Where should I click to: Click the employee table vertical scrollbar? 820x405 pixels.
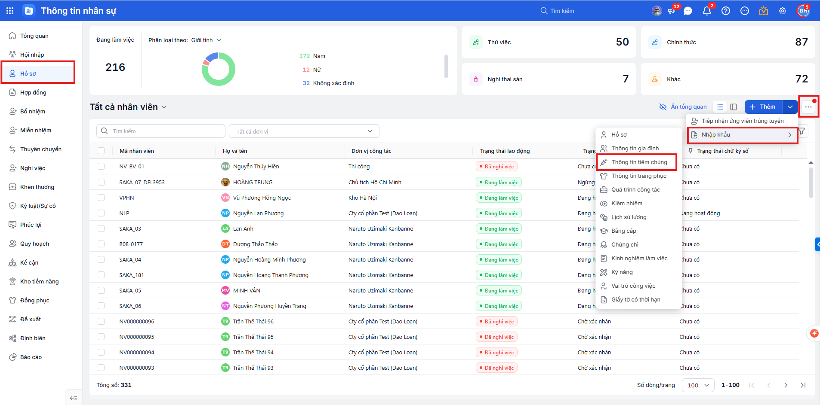click(811, 183)
